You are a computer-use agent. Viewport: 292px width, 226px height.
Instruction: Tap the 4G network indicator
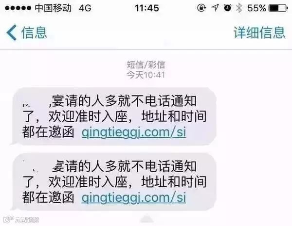click(85, 8)
